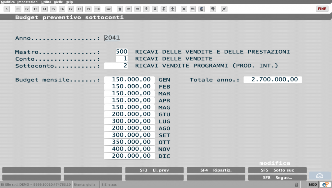Click the gauge speedometer icon

coord(319,176)
